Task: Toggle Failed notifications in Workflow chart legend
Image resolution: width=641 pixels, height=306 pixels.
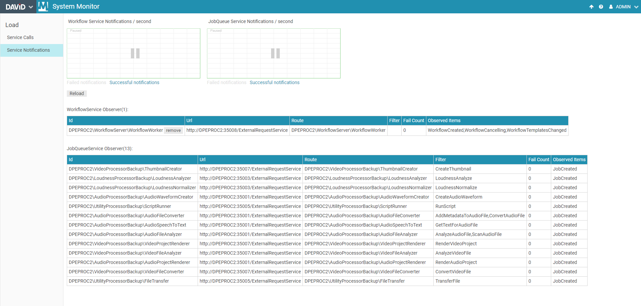Action: click(x=86, y=82)
